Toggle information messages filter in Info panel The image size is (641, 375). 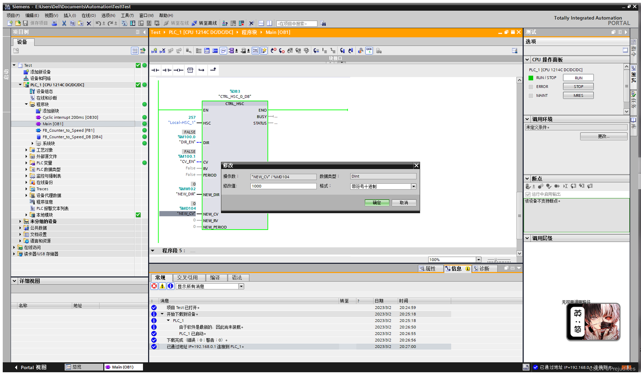[171, 286]
